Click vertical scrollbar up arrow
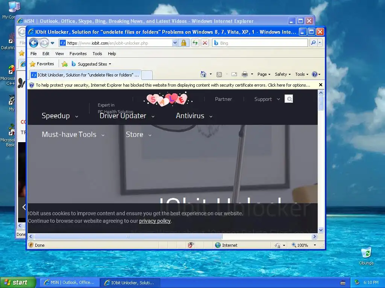 (321, 93)
